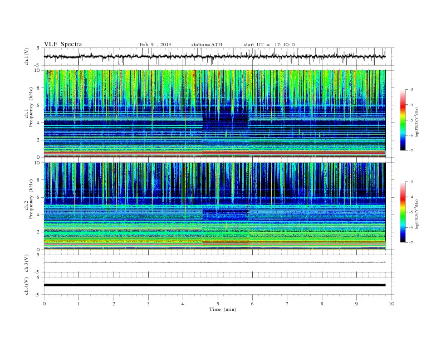Click the ch.1 spectrogram panel
Screen dimensions: 441x341
click(x=215, y=114)
